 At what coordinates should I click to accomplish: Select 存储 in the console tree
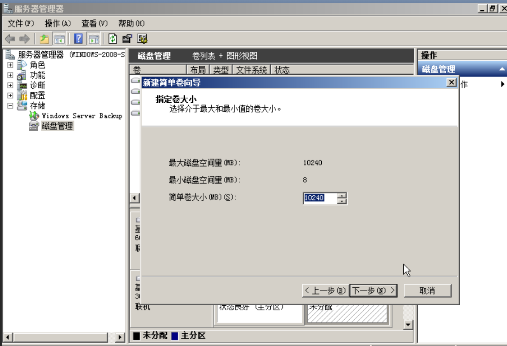pos(37,106)
